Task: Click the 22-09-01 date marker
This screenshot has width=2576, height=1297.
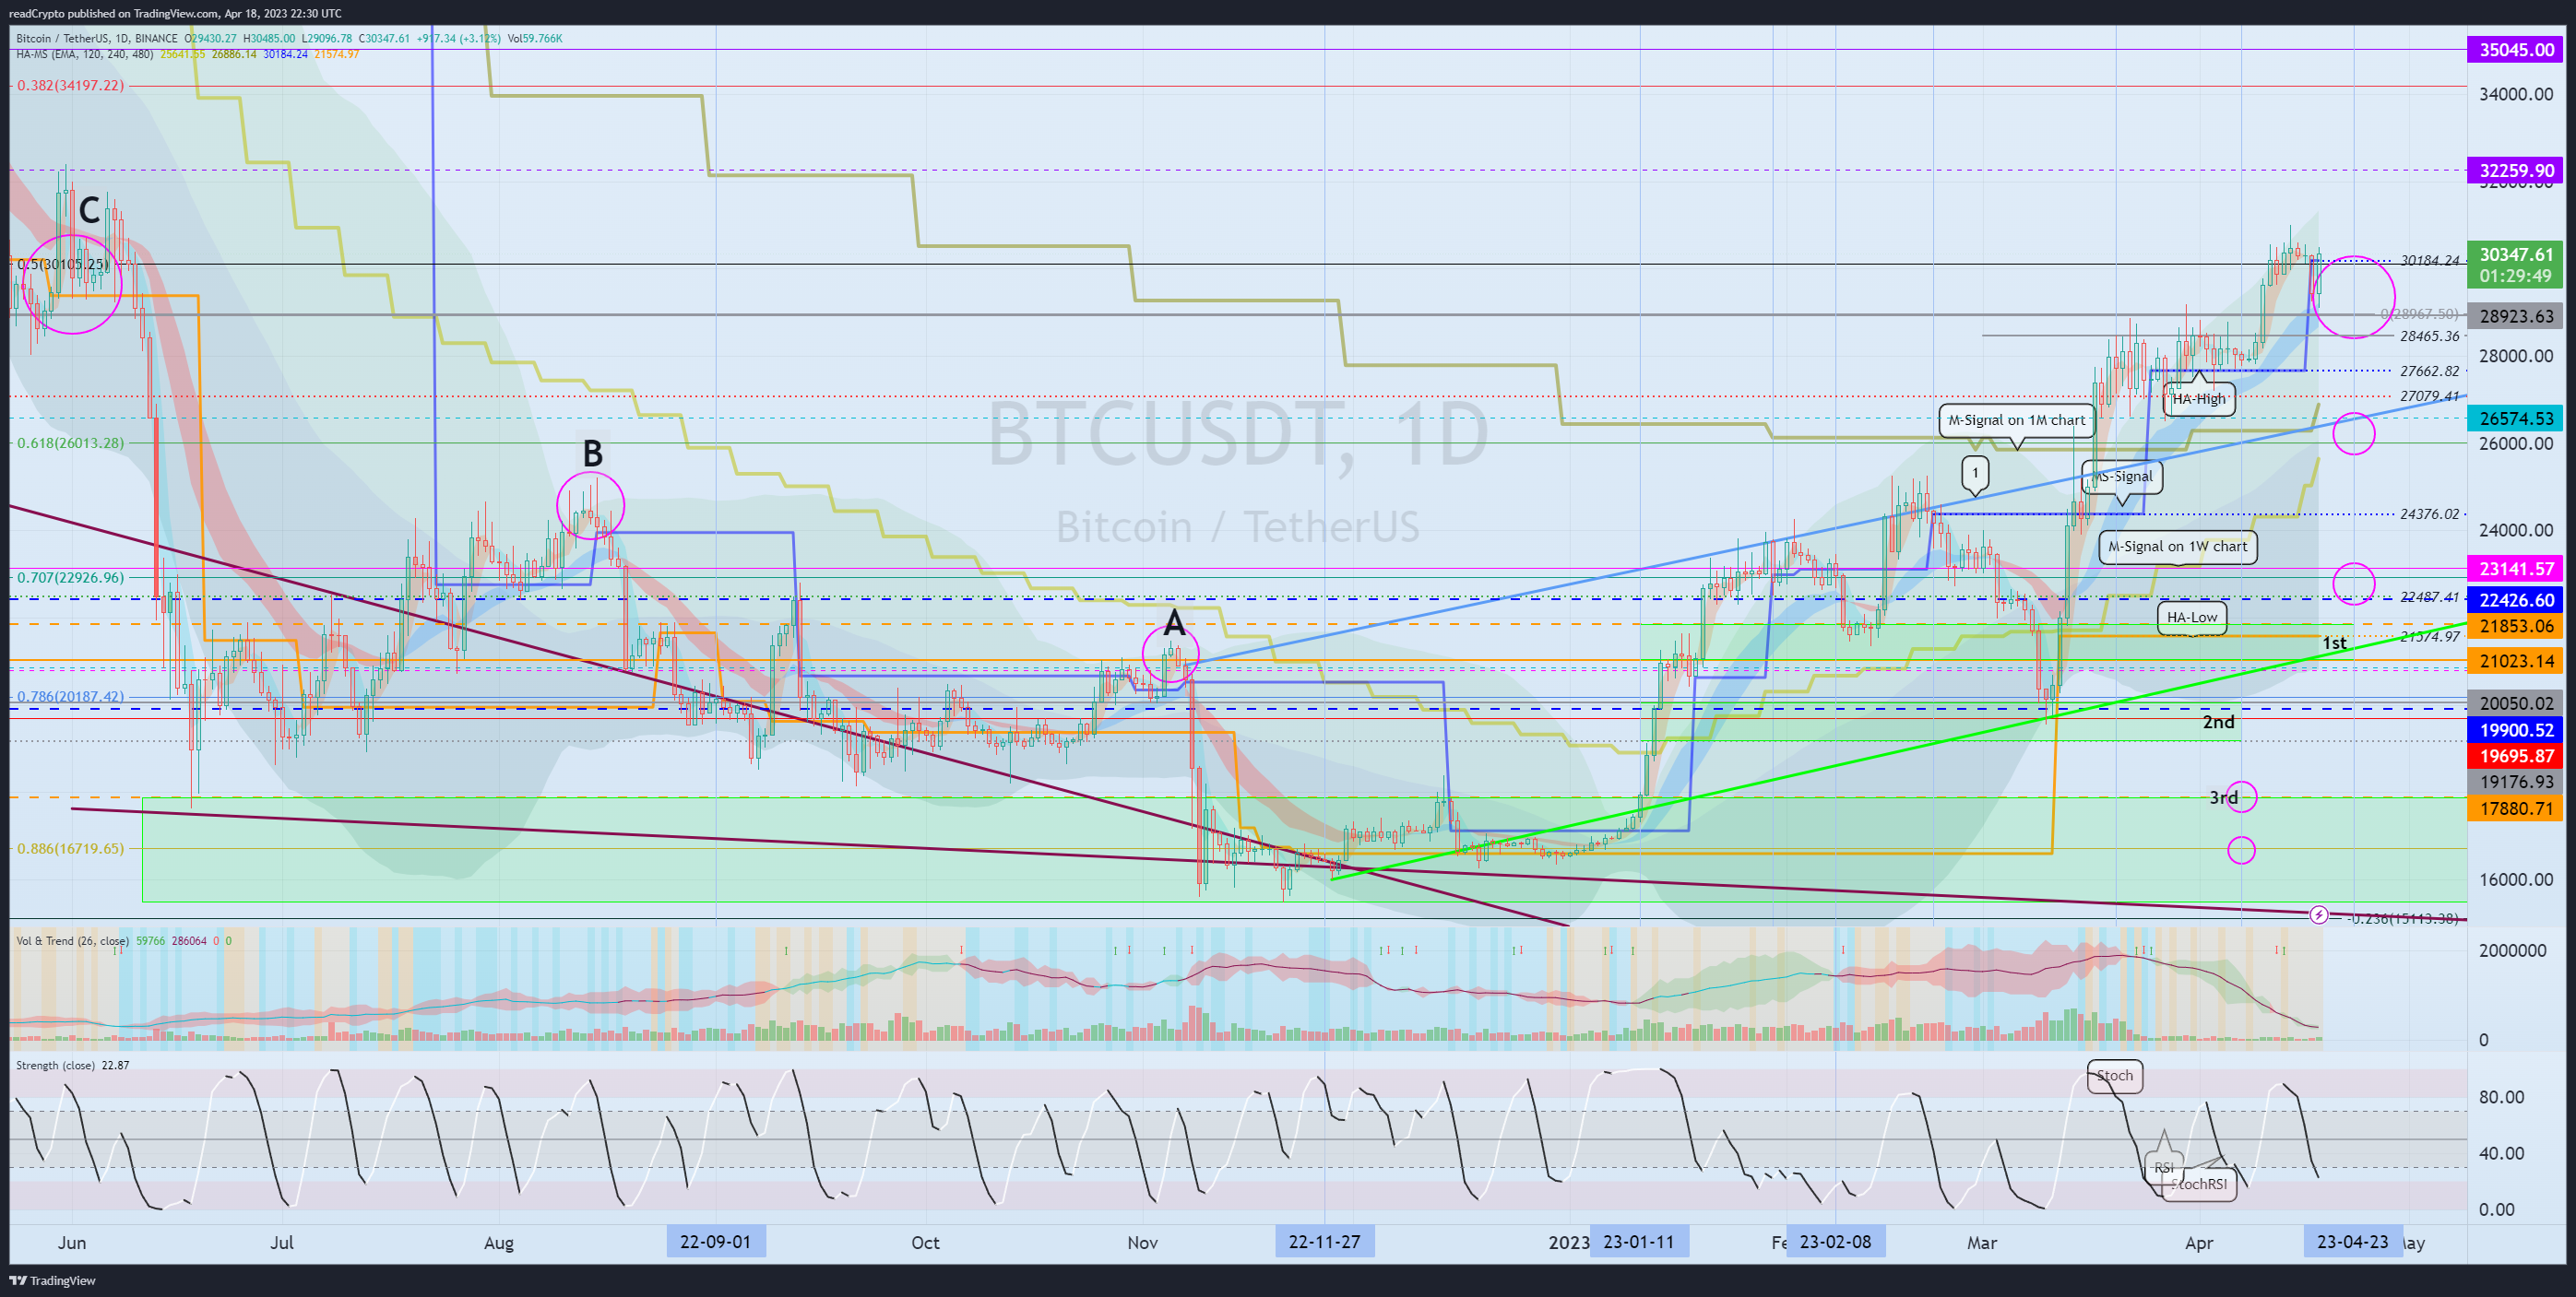Action: tap(716, 1242)
